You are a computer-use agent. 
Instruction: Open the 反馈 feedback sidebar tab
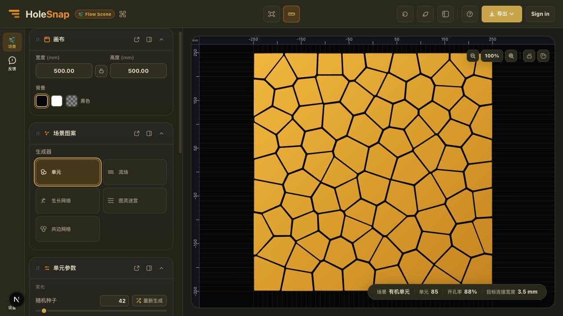(12, 64)
